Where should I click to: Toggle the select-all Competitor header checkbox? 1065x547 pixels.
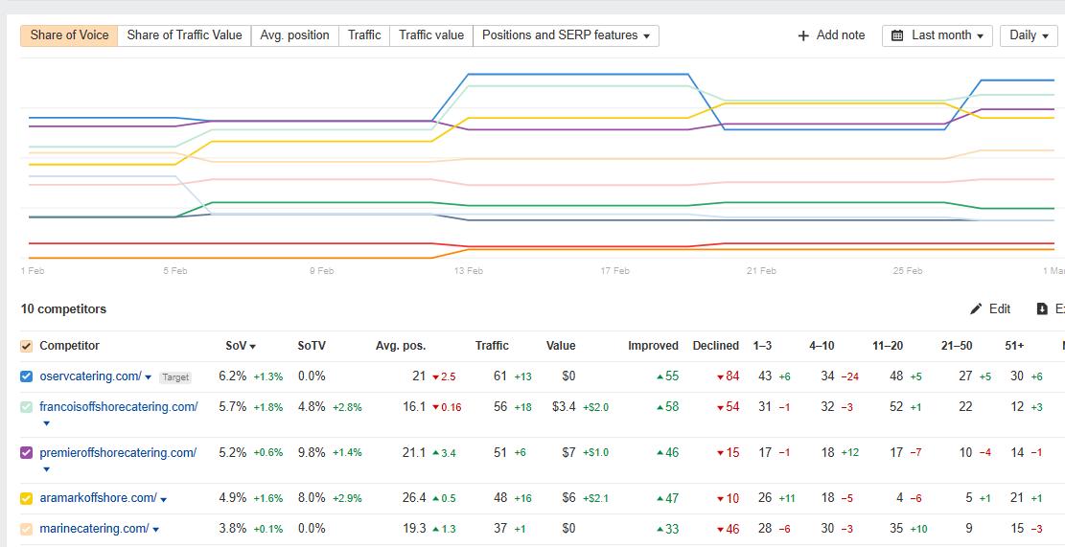(27, 346)
